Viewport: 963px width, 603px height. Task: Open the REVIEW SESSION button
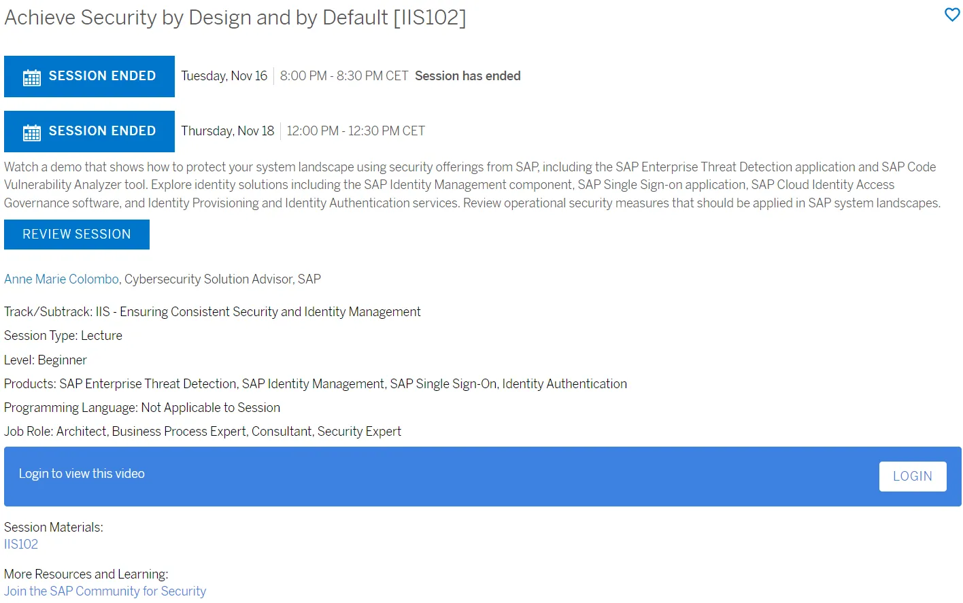(77, 235)
